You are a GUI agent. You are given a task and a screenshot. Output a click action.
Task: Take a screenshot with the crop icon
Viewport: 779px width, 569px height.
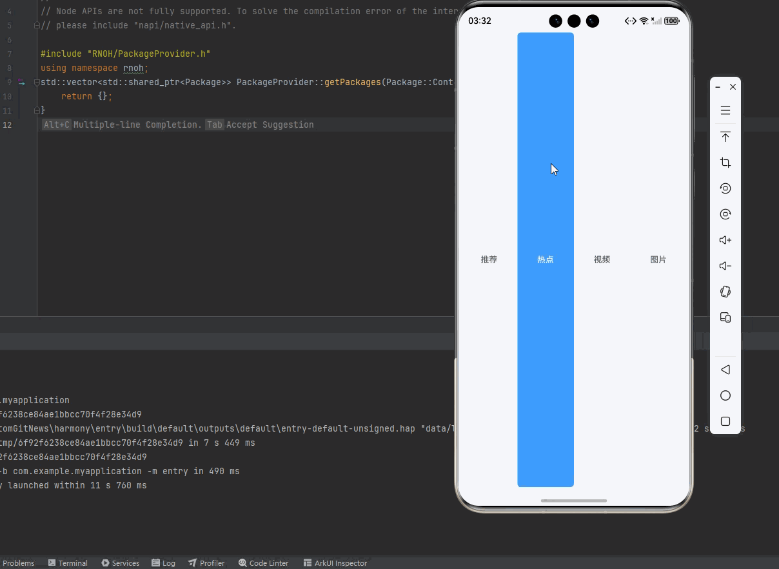tap(725, 163)
